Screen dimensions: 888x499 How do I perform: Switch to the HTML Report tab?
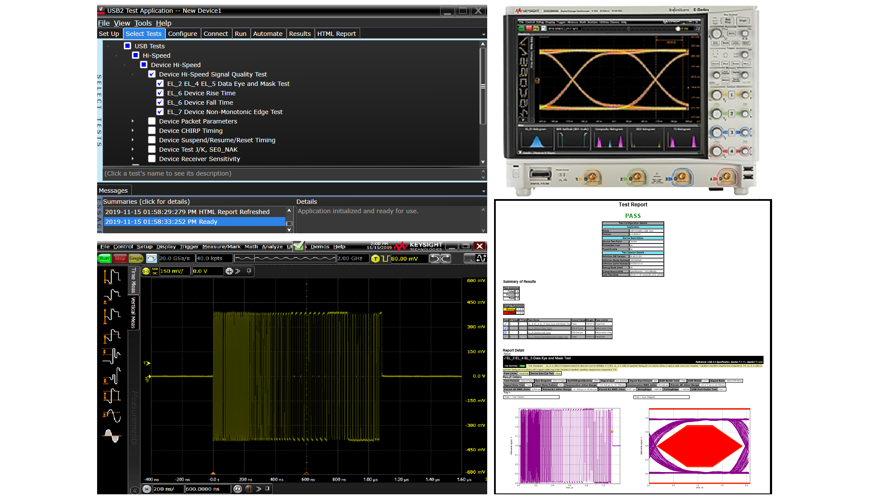coord(336,34)
